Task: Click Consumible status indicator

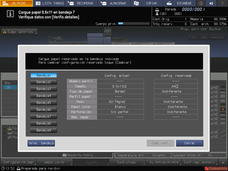Action: [x=216, y=168]
